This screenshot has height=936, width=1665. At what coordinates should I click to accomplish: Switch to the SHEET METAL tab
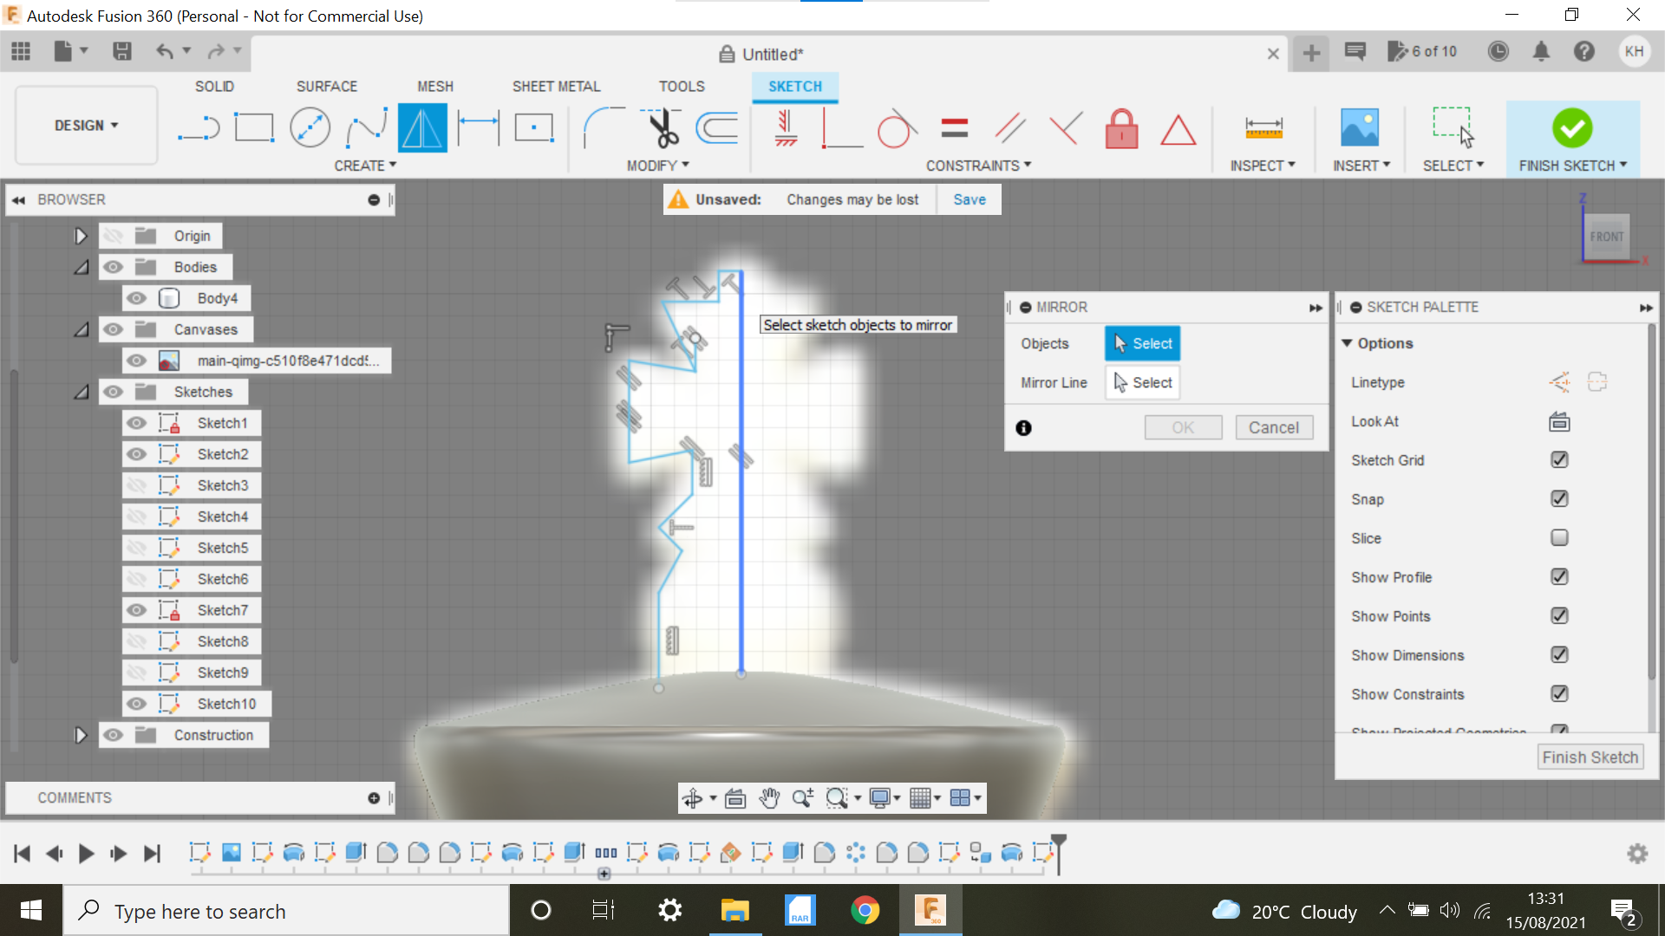click(555, 86)
